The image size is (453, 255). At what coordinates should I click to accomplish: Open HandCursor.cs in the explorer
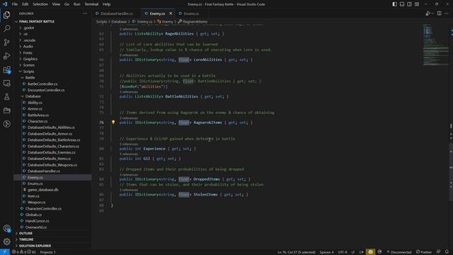37,221
